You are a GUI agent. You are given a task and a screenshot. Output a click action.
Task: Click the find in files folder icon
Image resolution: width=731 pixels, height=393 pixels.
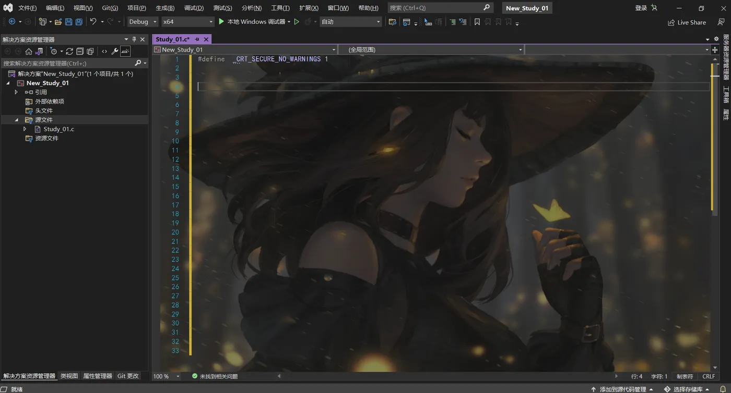click(392, 22)
